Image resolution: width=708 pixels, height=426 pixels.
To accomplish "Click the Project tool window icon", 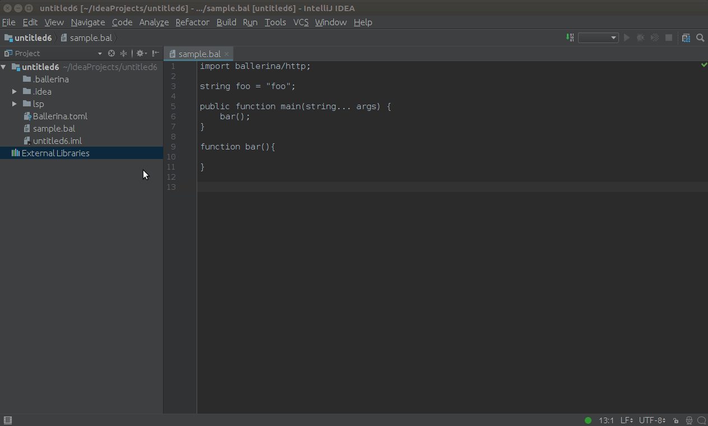I will [x=8, y=53].
